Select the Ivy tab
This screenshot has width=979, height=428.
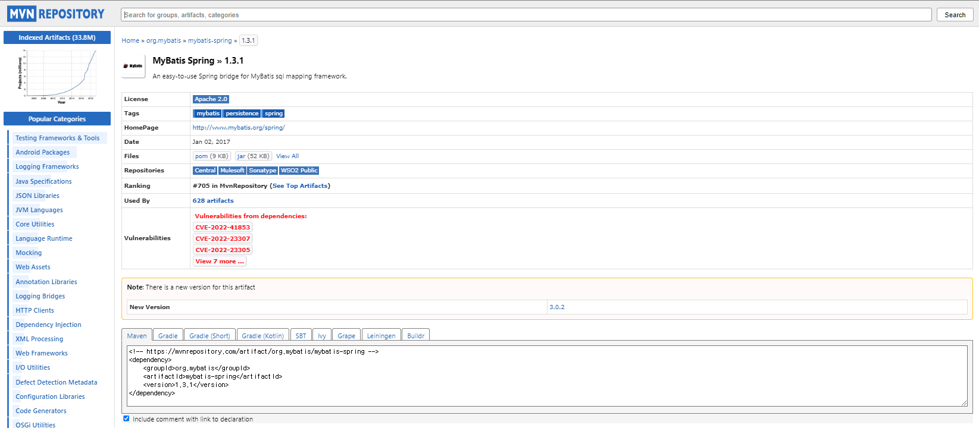(322, 335)
